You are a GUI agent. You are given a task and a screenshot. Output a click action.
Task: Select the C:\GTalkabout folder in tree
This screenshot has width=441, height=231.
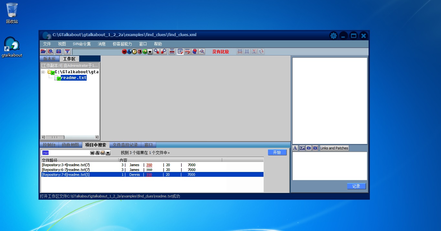tap(76, 72)
